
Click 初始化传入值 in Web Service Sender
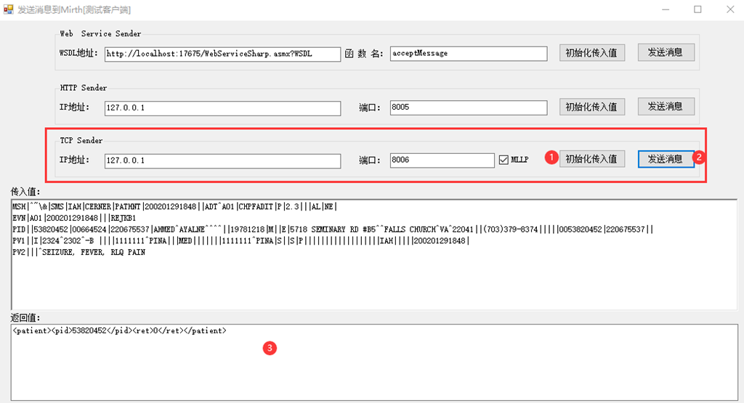point(591,52)
